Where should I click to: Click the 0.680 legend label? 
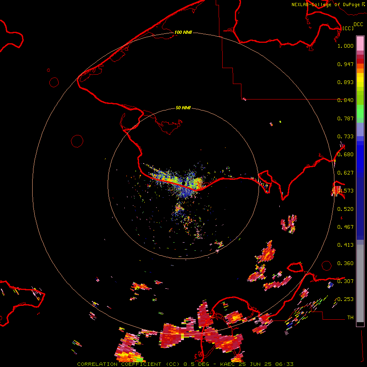click(345, 155)
